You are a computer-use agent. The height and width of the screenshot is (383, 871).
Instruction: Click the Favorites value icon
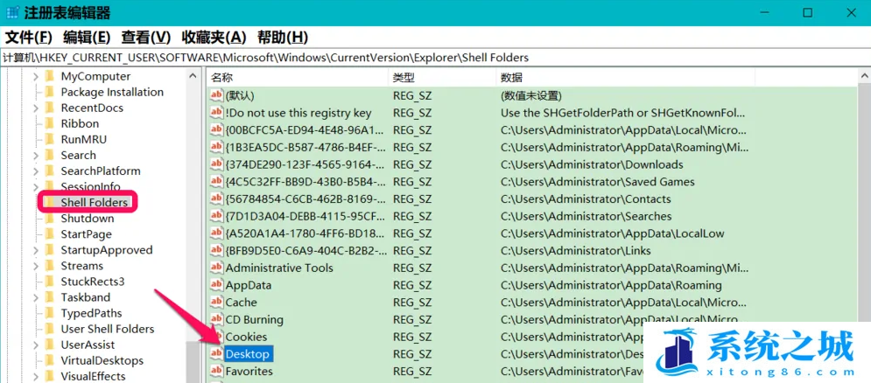pos(216,372)
